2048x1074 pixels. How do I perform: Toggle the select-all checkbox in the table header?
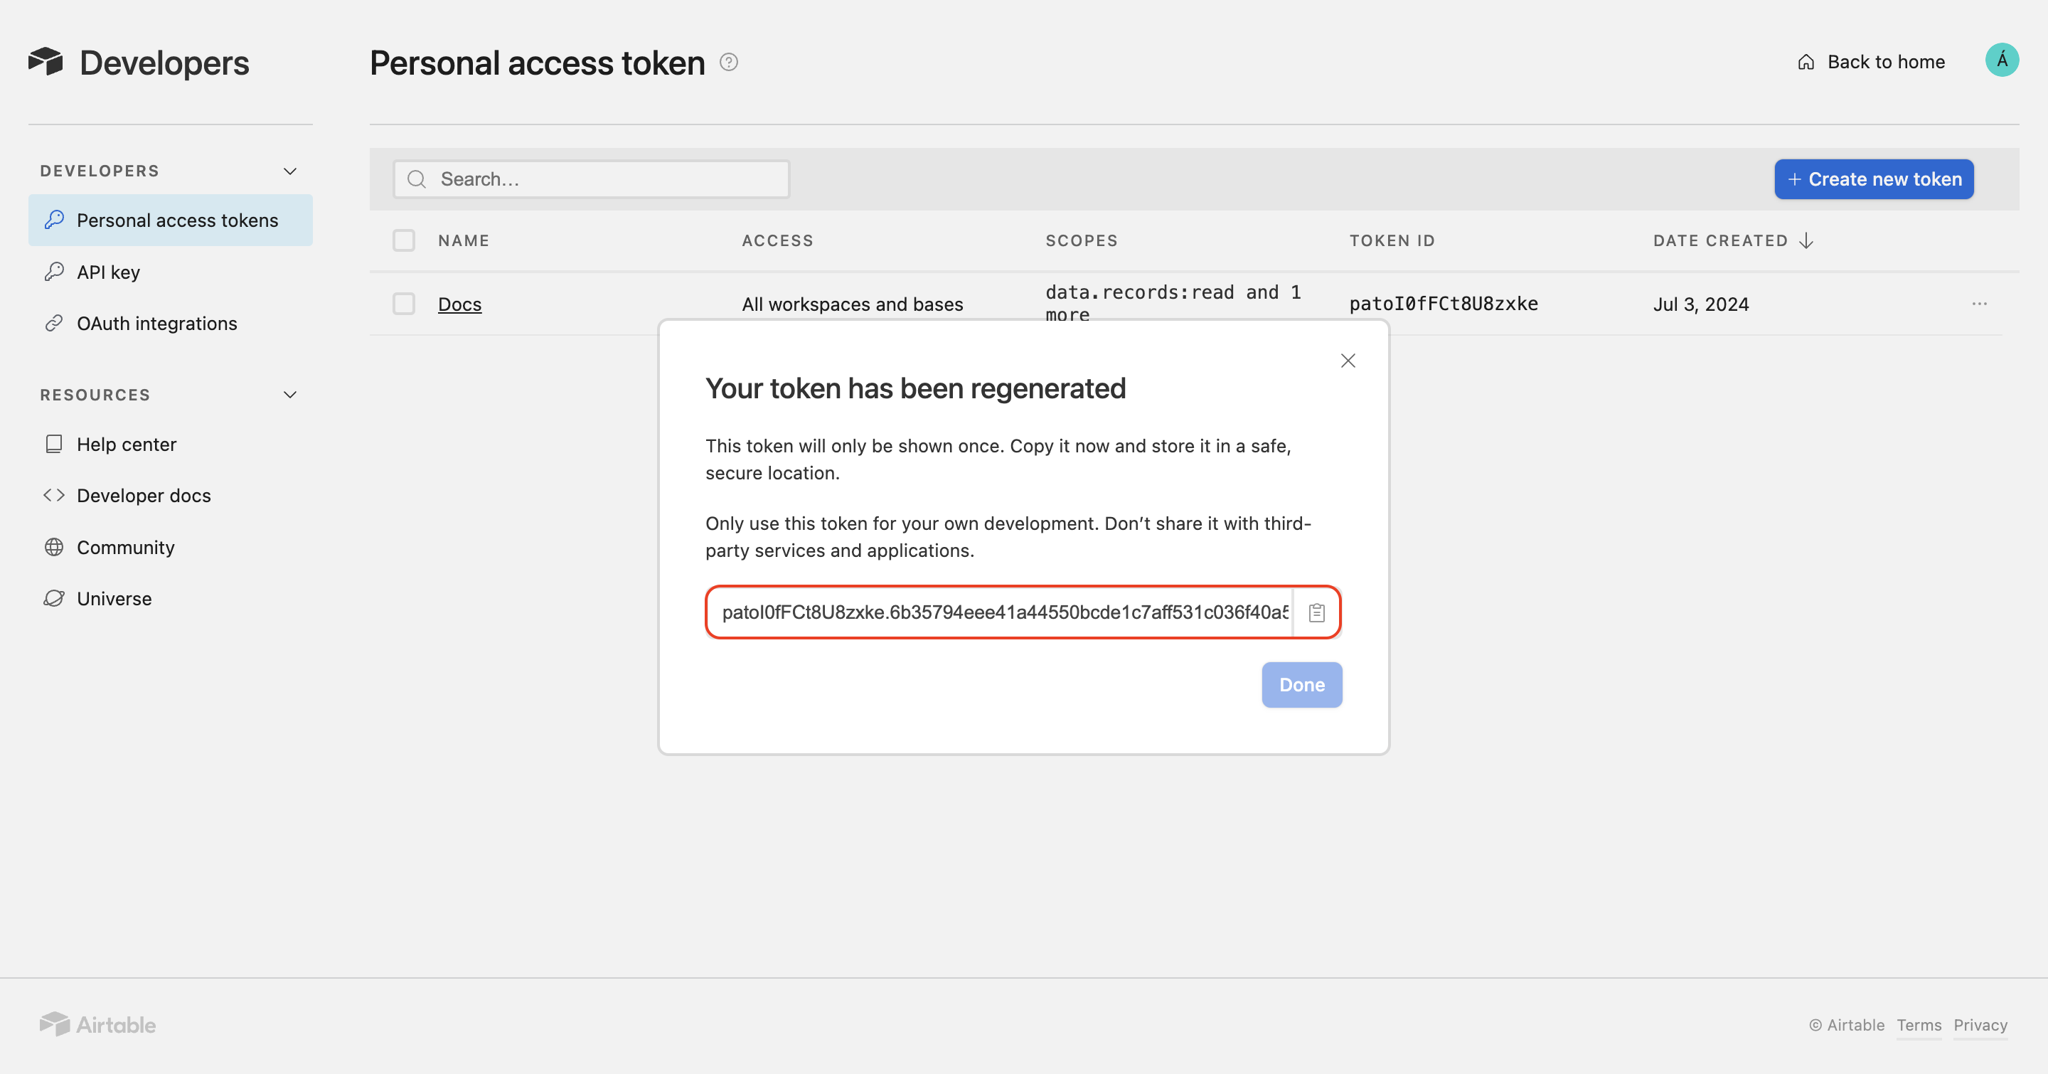(404, 240)
